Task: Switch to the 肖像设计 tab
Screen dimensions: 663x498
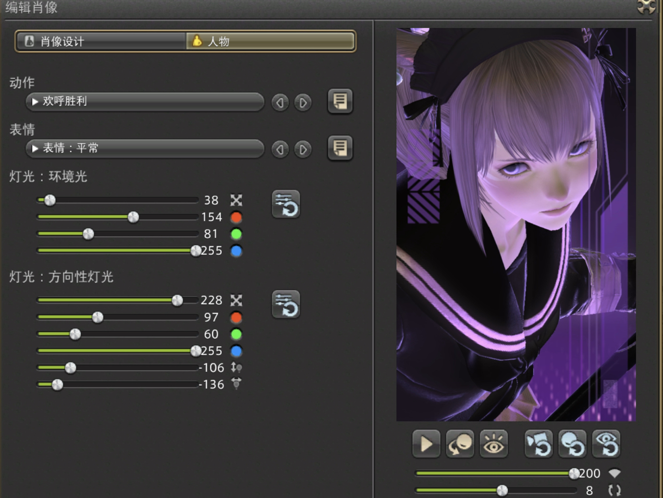Action: 101,41
